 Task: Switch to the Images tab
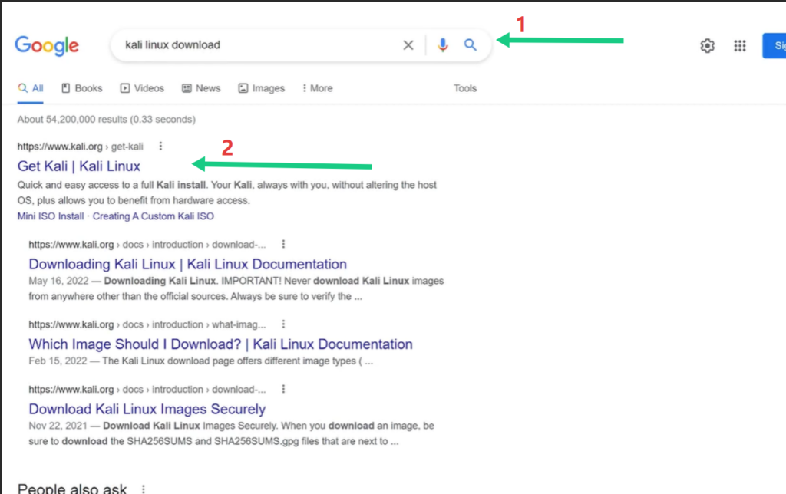[261, 88]
